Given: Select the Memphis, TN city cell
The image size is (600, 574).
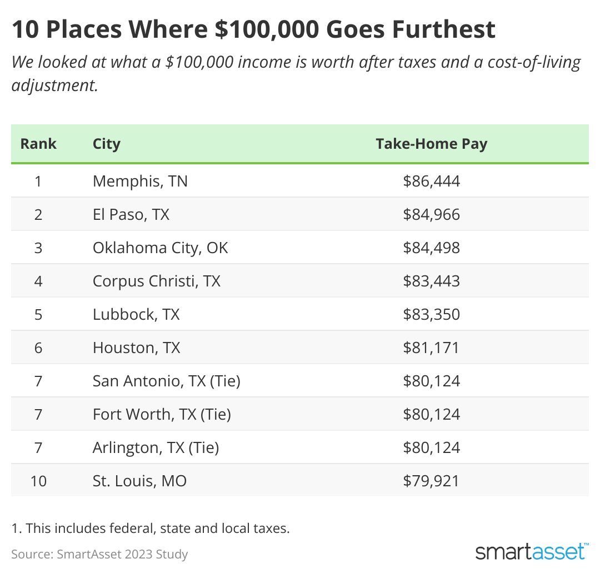Looking at the screenshot, I should [x=140, y=181].
